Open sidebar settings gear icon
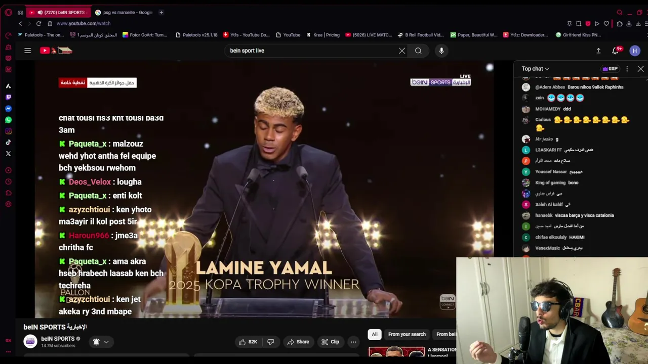 coord(8,204)
